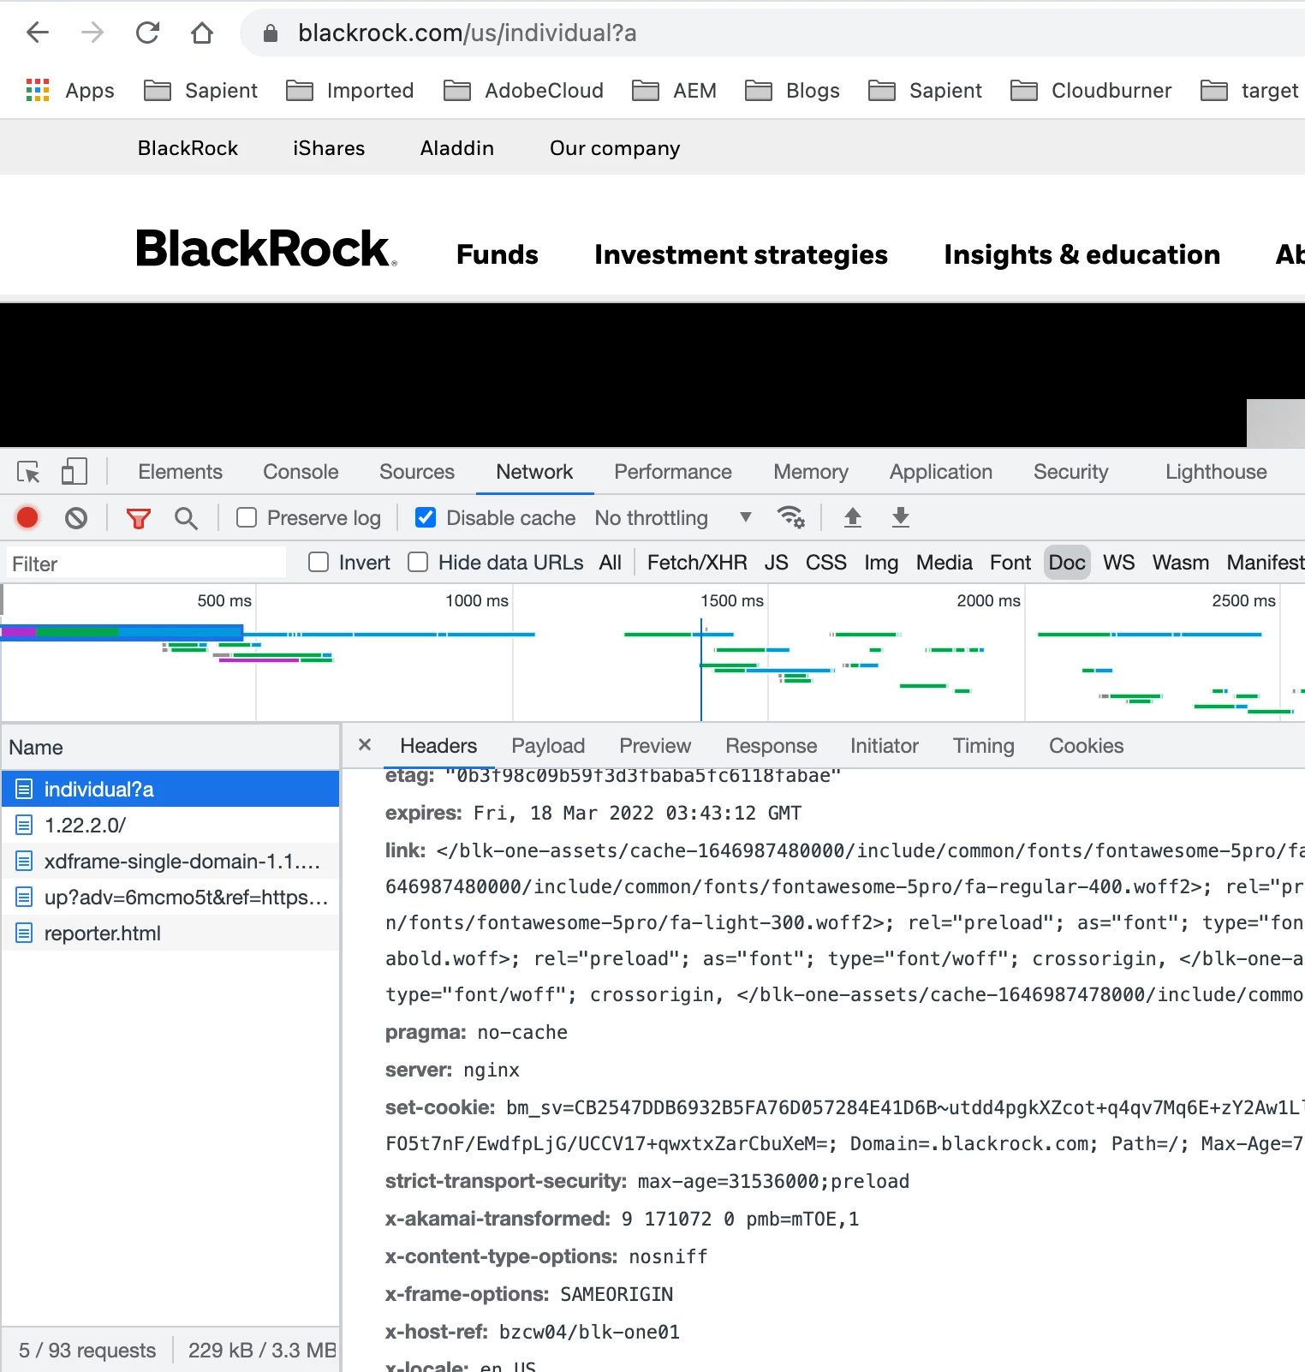Viewport: 1305px width, 1372px height.
Task: Show the Payload tab
Action: coord(548,746)
